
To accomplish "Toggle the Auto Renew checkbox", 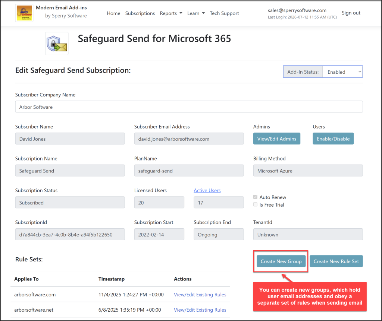I will tap(255, 197).
